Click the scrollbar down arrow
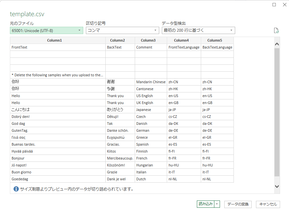Image resolution: width=289 pixels, height=215 pixels. pyautogui.click(x=277, y=186)
